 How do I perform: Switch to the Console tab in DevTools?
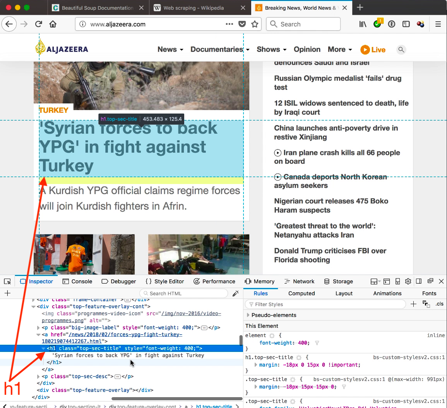77,281
